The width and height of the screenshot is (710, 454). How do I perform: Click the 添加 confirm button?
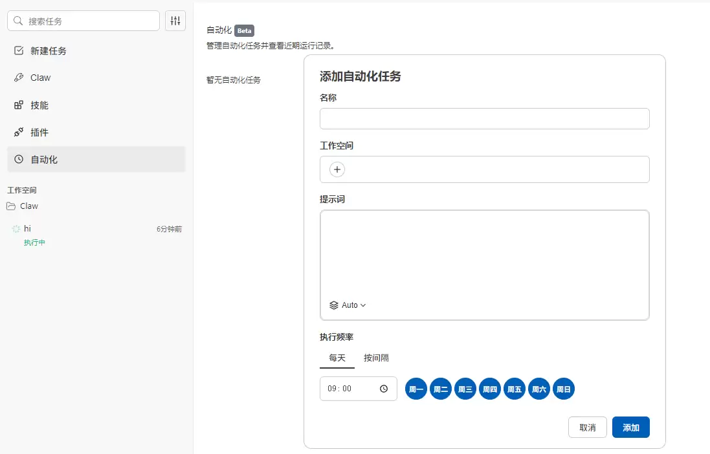click(x=630, y=427)
